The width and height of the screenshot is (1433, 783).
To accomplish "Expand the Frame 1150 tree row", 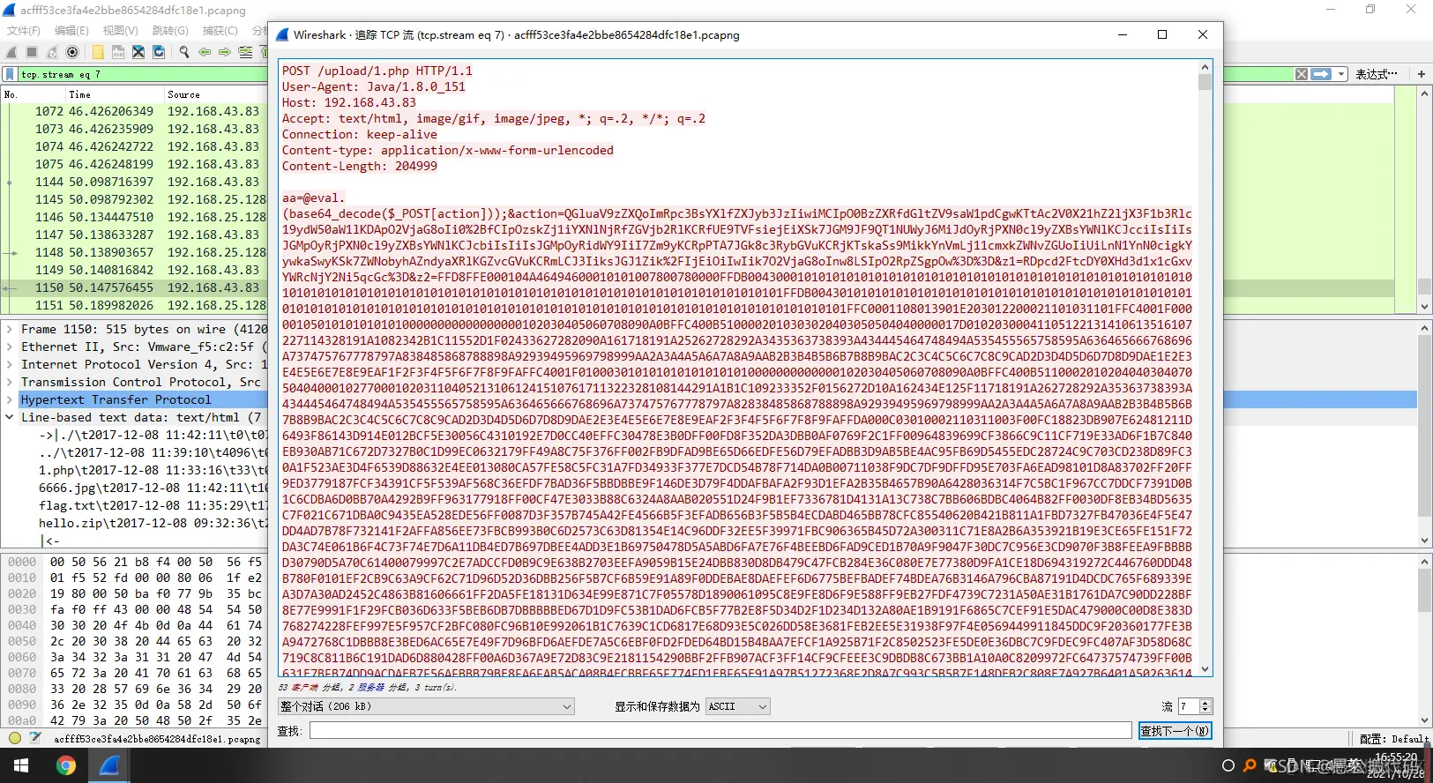I will click(10, 329).
